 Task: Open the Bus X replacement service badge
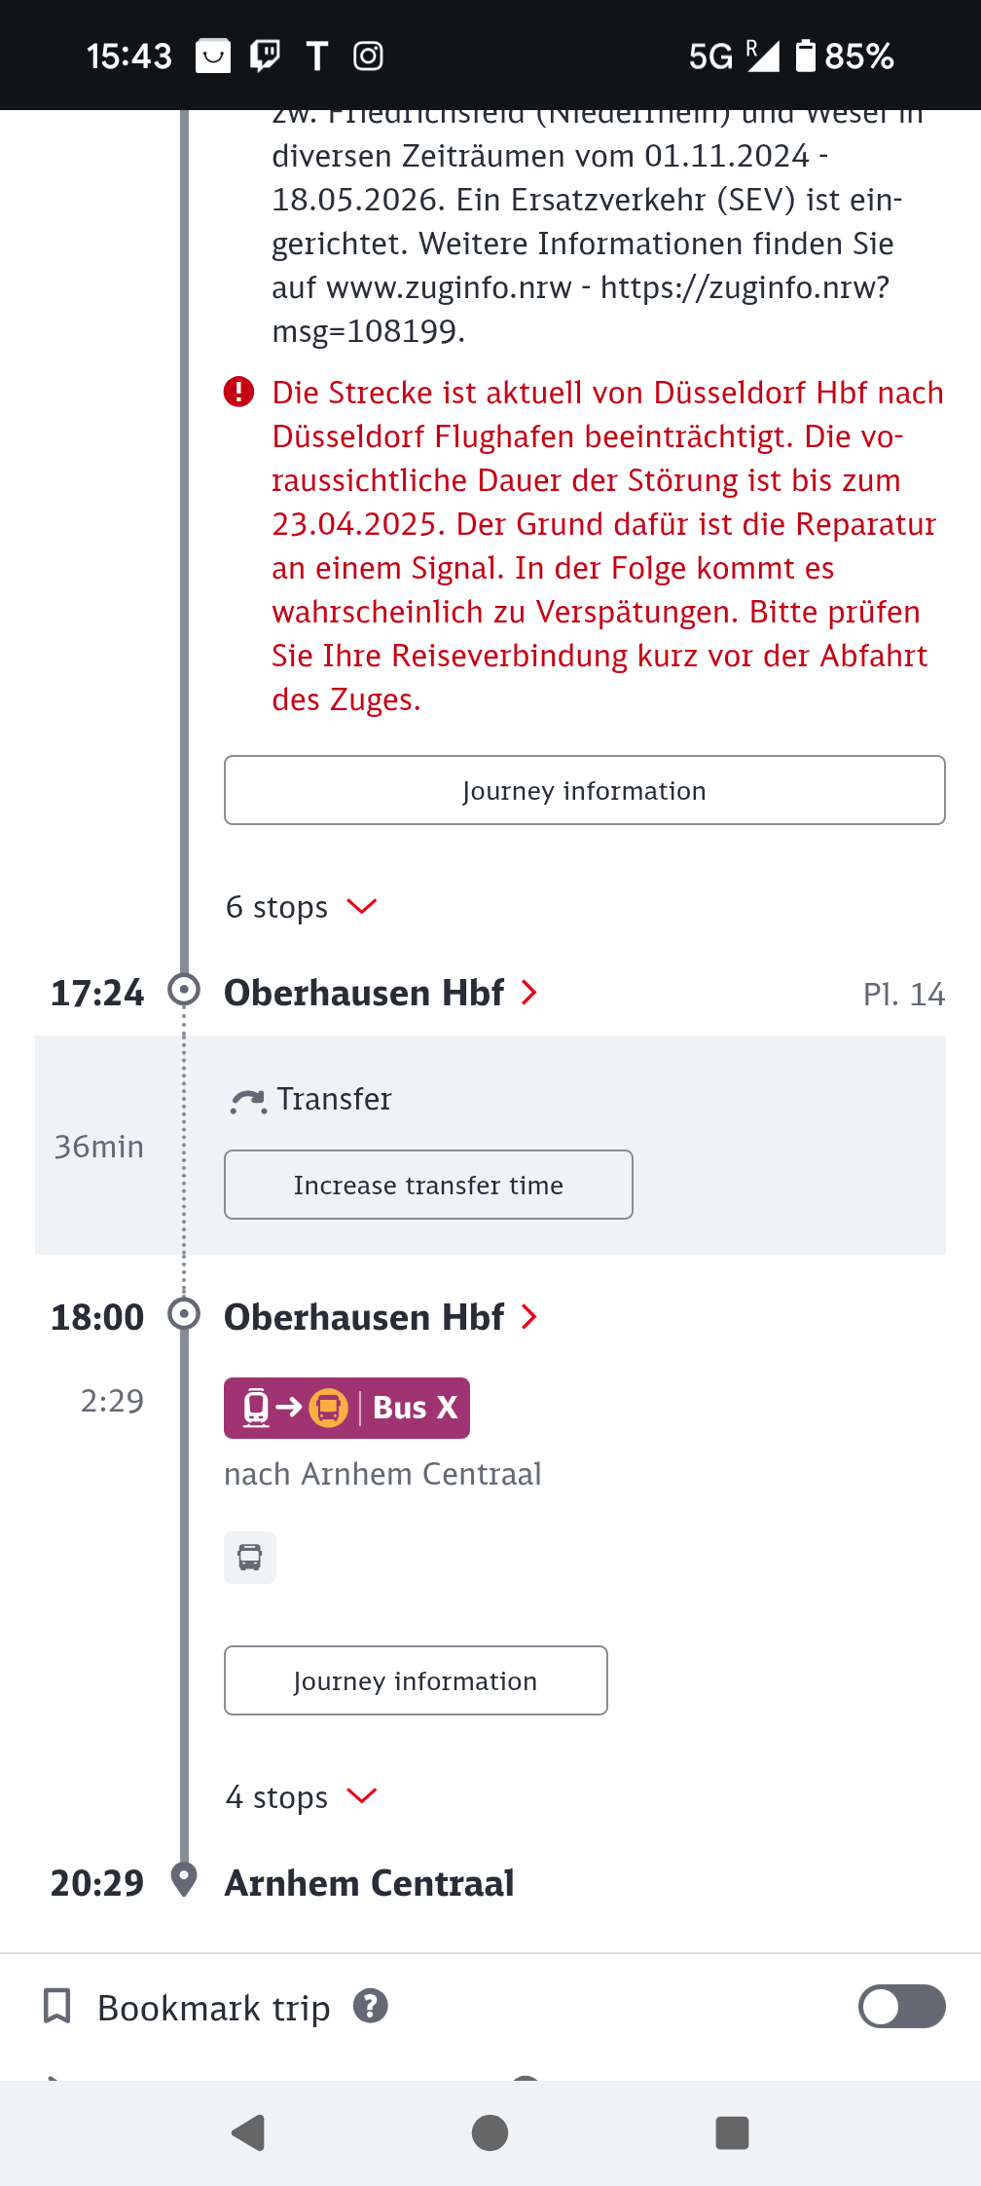click(346, 1408)
